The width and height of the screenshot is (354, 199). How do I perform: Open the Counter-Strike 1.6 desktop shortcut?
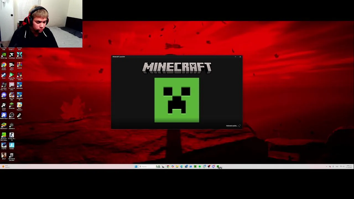[12, 137]
